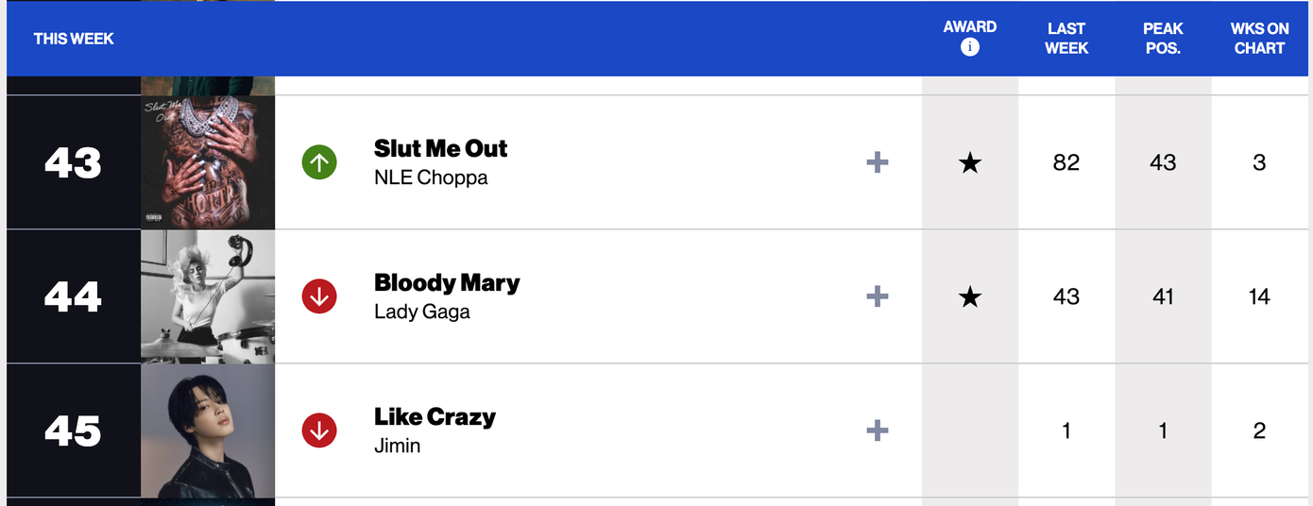Go to NLE Choppa artist page

[x=431, y=177]
